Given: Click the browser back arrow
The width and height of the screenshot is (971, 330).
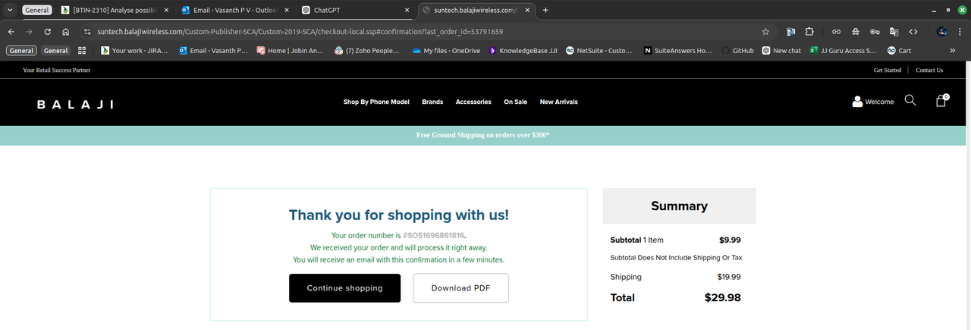Looking at the screenshot, I should 11,32.
